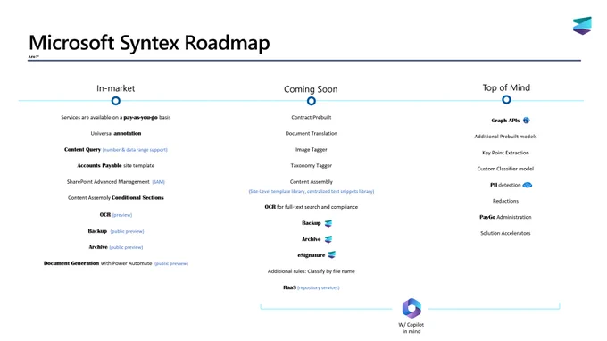Click 'Contract Prebuilt' item

pos(312,117)
